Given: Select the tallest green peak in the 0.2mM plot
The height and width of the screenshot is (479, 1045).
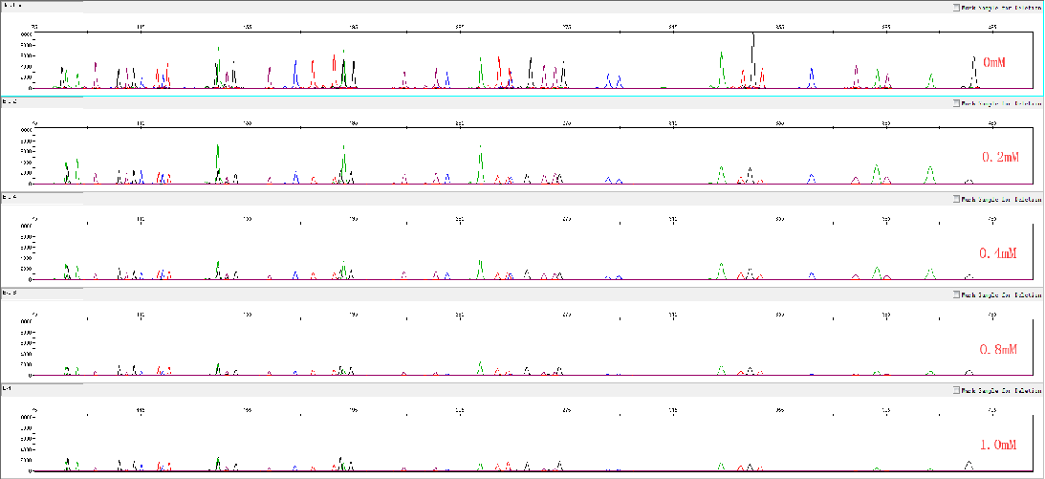Looking at the screenshot, I should pyautogui.click(x=217, y=163).
